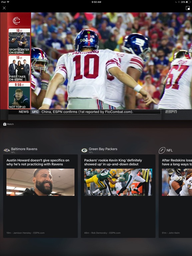Tap the Wi-Fi icon in the status bar
Screen dimensions: 192x256
[x=8, y=2]
